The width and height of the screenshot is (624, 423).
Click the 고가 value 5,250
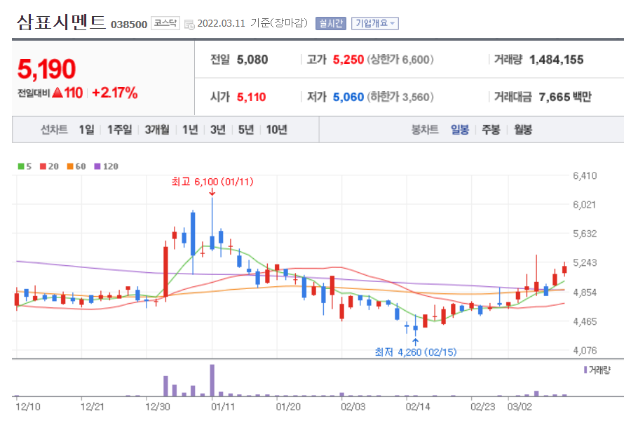(x=348, y=60)
